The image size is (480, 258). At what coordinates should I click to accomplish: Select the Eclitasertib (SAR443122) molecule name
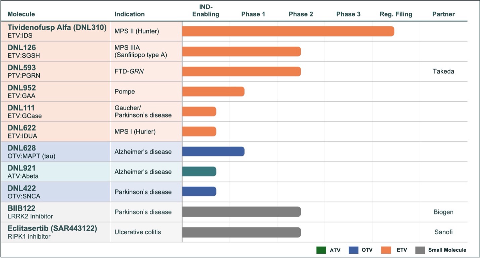52,229
